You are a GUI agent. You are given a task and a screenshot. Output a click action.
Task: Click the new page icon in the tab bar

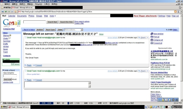(x=2, y=8)
